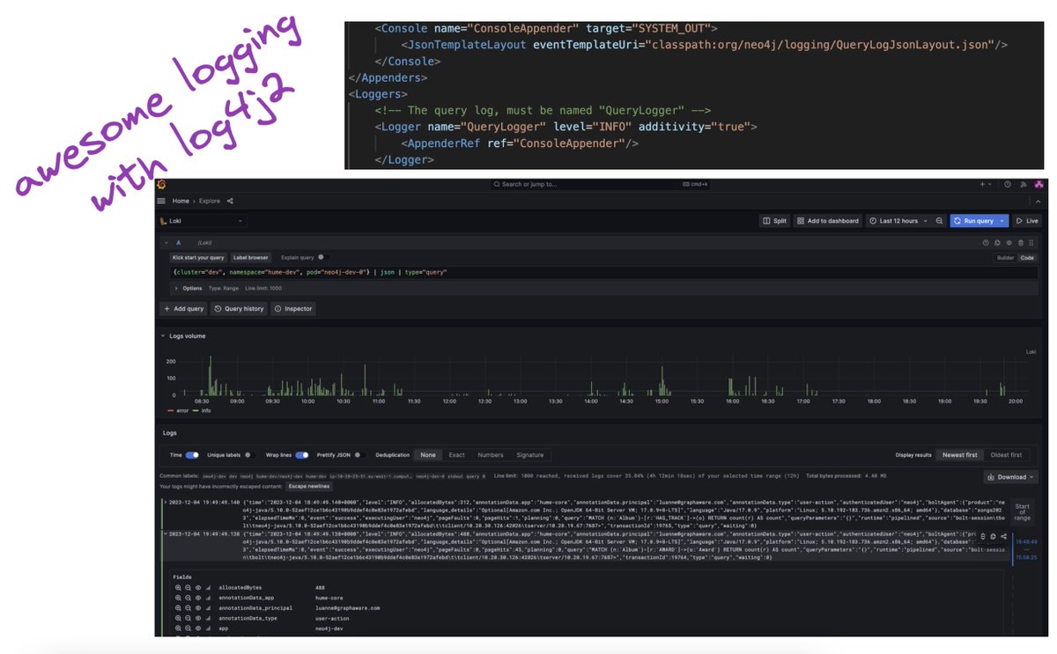
Task: Switch to Code query mode
Action: 1027,258
